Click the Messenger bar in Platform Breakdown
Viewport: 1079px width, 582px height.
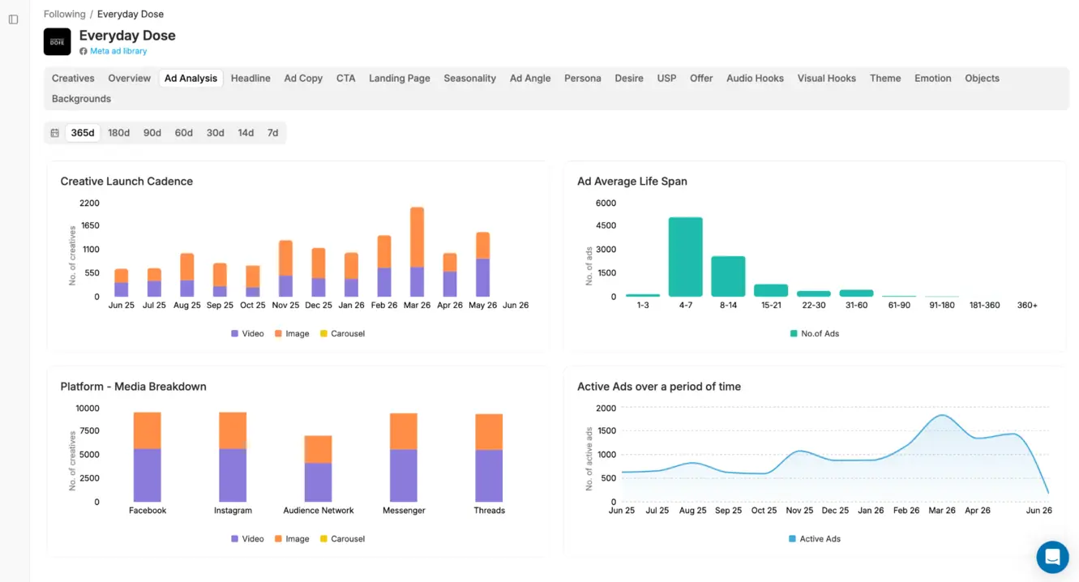pos(404,458)
